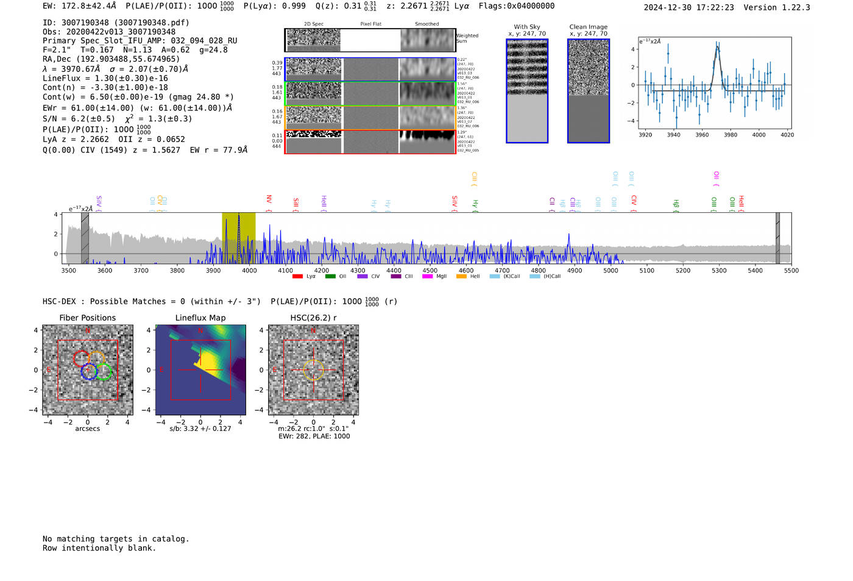Screen dimensions: 853x581
Task: Click the No matching targets in catalog text
Action: [x=116, y=539]
